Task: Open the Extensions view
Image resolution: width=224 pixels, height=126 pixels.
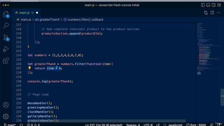Action: (6, 61)
